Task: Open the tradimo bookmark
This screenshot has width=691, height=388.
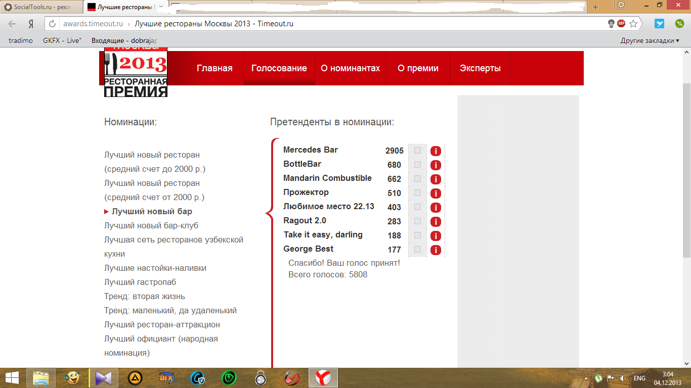Action: tap(21, 40)
